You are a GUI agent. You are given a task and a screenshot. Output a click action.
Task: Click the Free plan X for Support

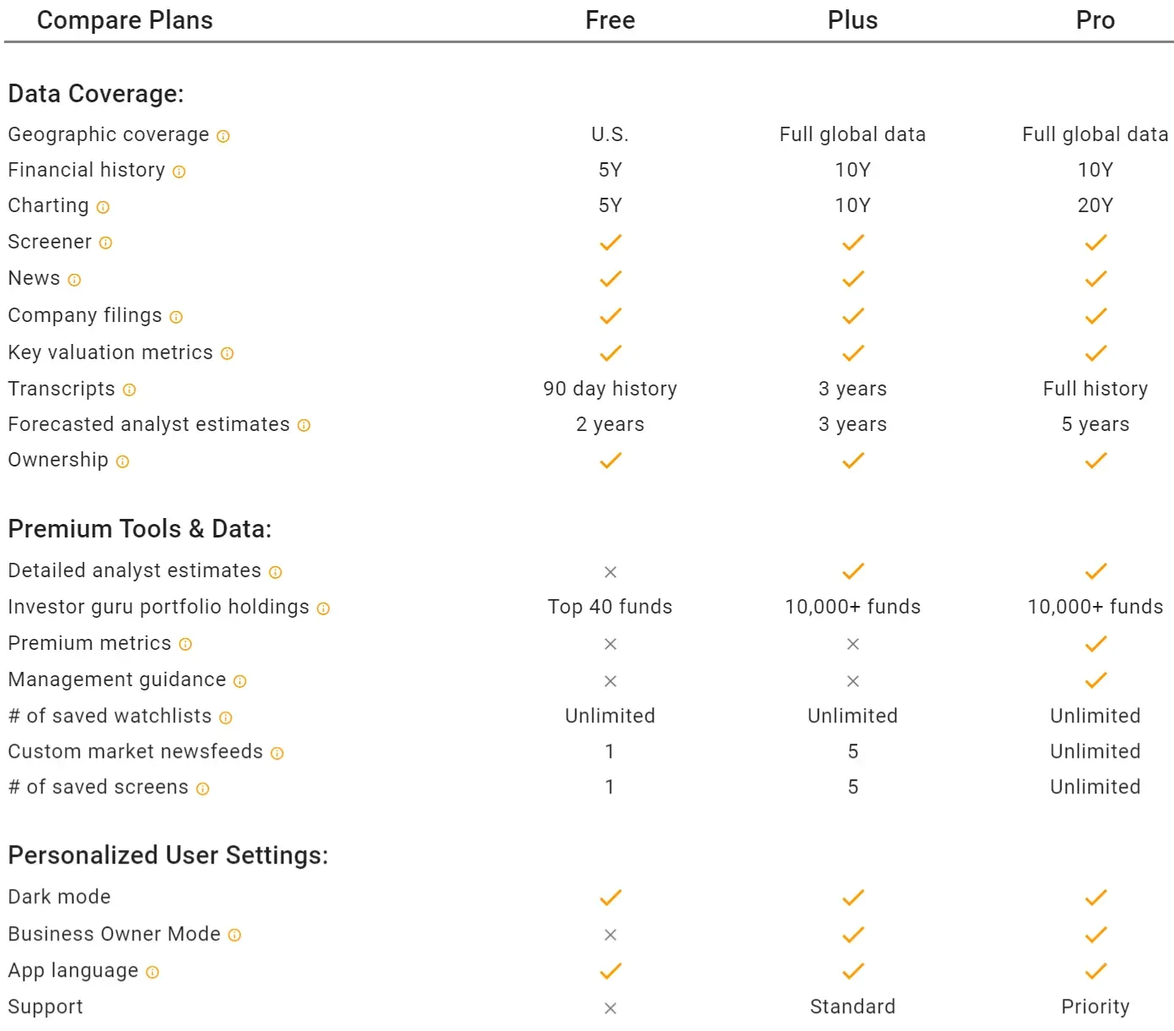pos(610,1008)
